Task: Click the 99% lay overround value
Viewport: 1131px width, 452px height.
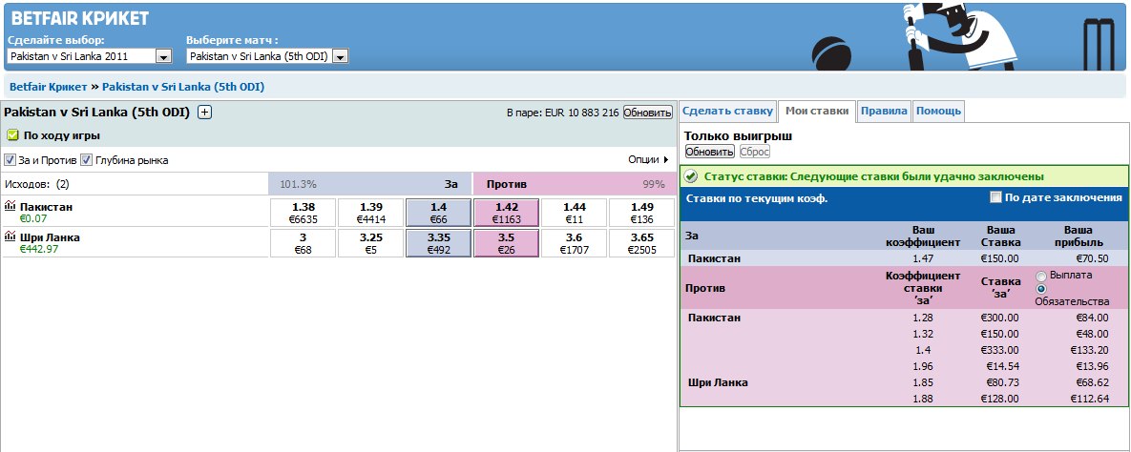Action: (x=654, y=184)
